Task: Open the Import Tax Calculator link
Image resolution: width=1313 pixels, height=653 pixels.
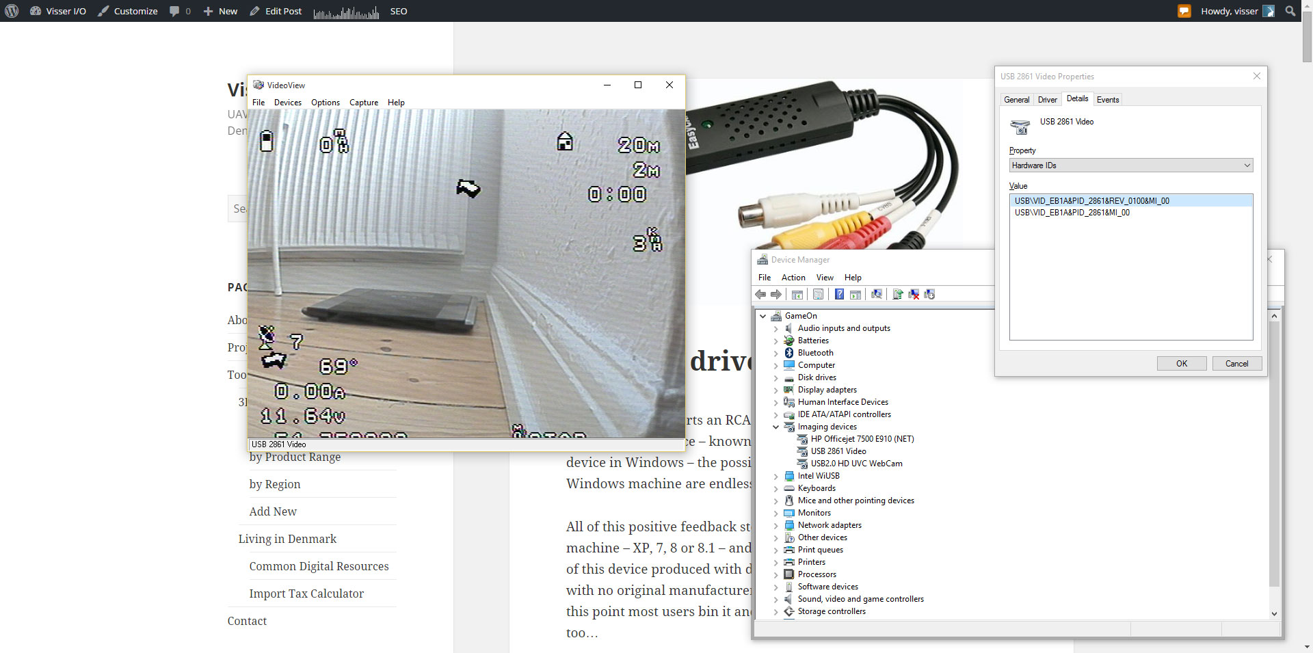Action: (306, 594)
